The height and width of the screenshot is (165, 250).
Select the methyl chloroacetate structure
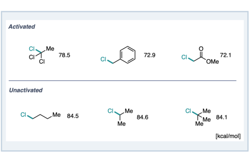[200, 55]
